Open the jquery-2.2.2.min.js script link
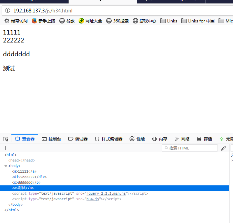The image size is (233, 223). [106, 193]
